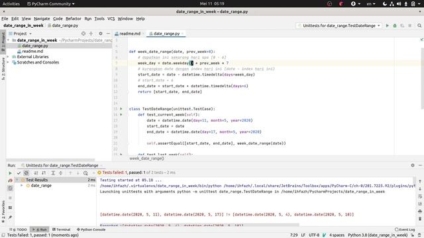This screenshot has height=238, width=424.
Task: Toggle show passed tests checkmark
Action: [x=19, y=173]
